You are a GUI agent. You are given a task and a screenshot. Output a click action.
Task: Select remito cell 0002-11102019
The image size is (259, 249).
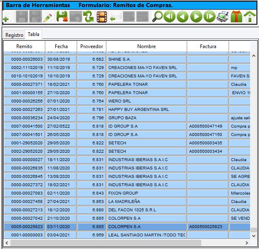click(x=24, y=68)
